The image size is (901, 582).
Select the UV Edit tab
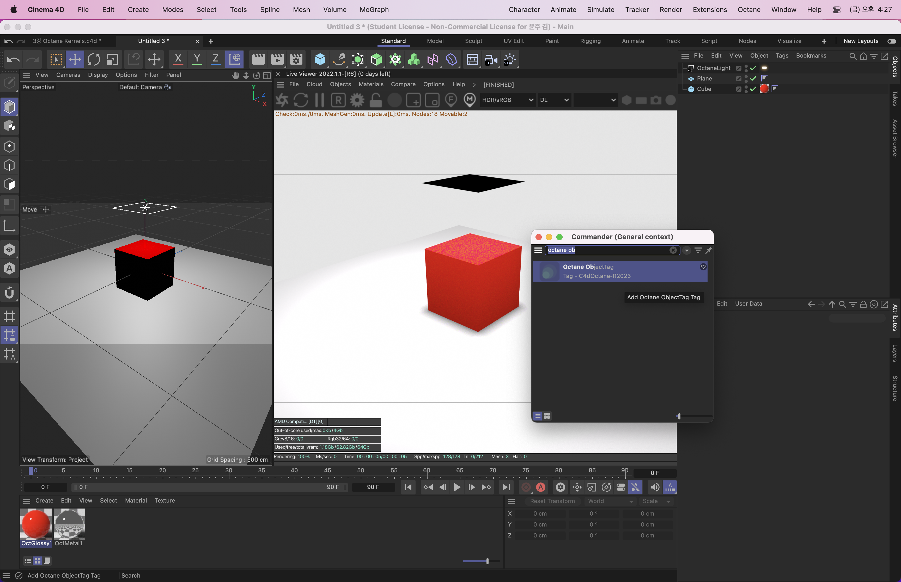pos(513,41)
